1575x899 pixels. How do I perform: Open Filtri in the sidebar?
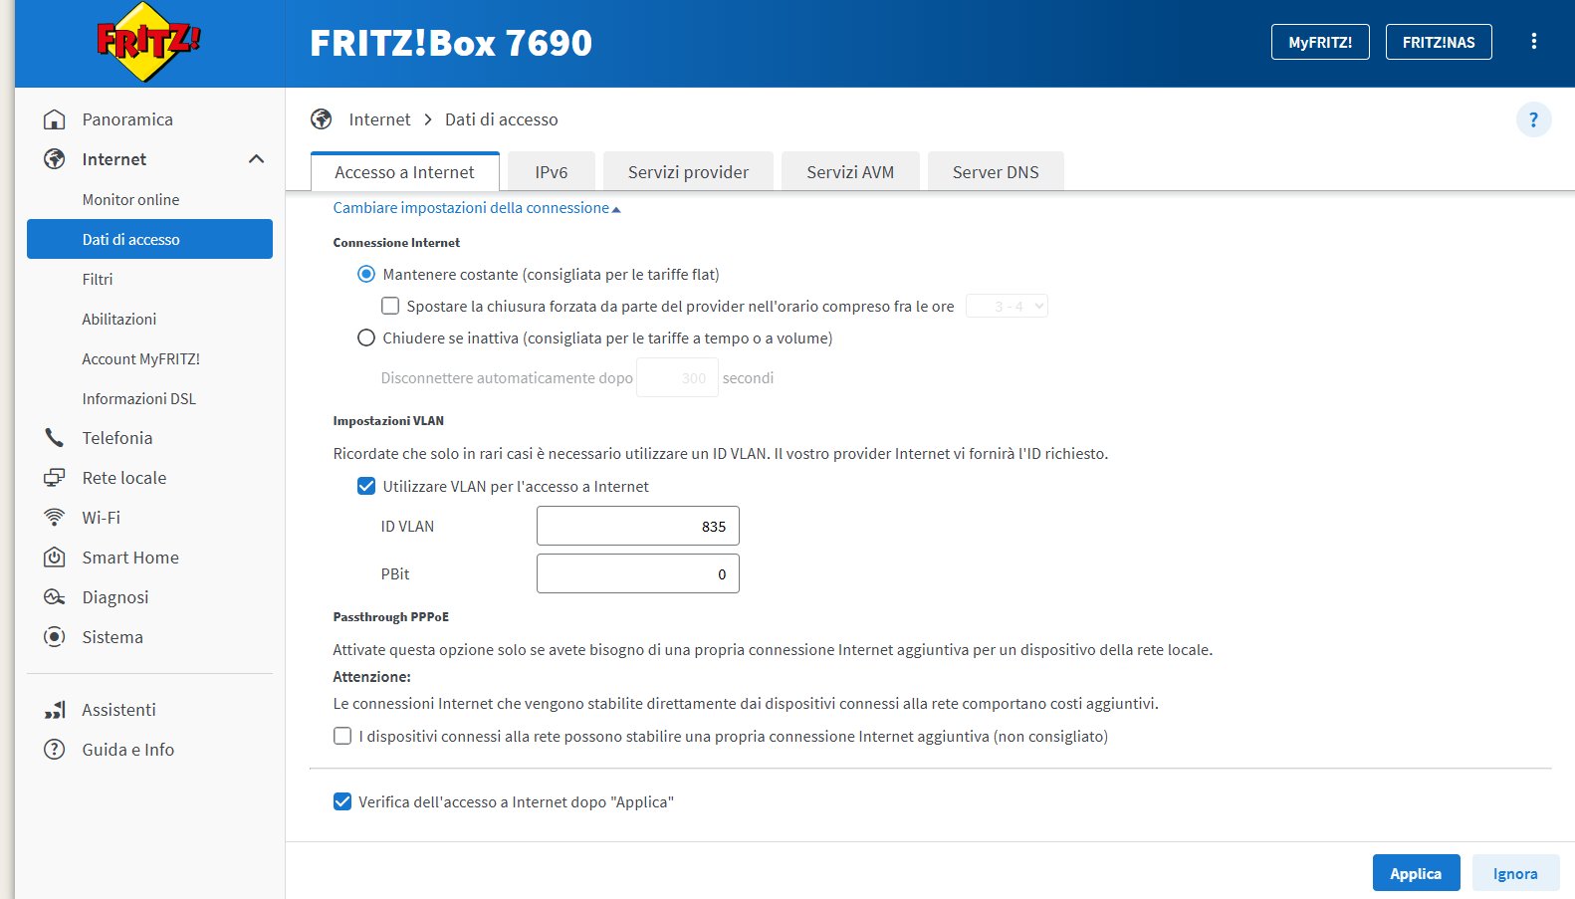pos(98,279)
